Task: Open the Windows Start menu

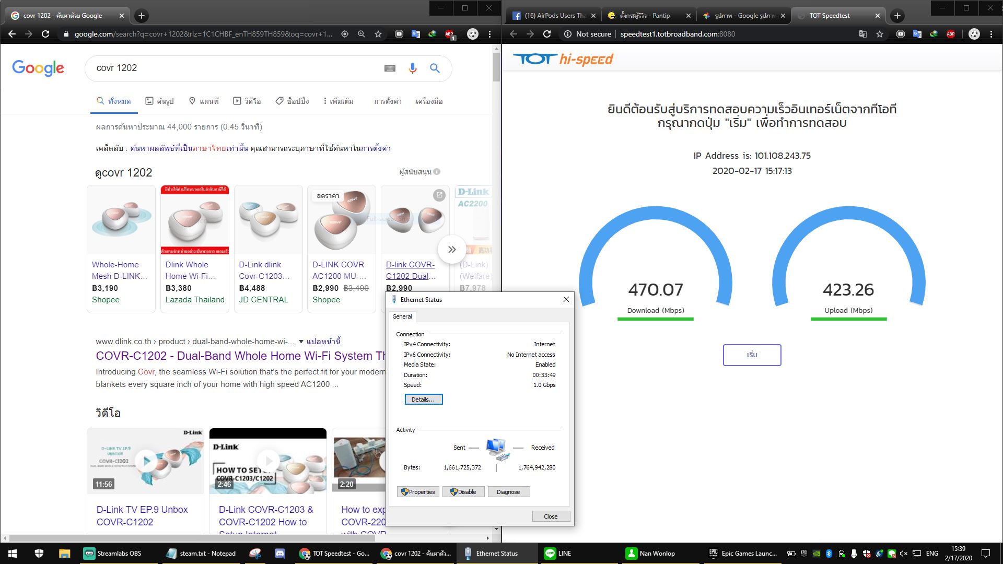Action: (x=13, y=554)
